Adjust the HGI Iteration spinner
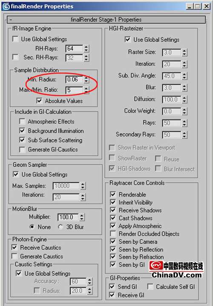Viewport: 213px width, 306px height. (x=184, y=64)
